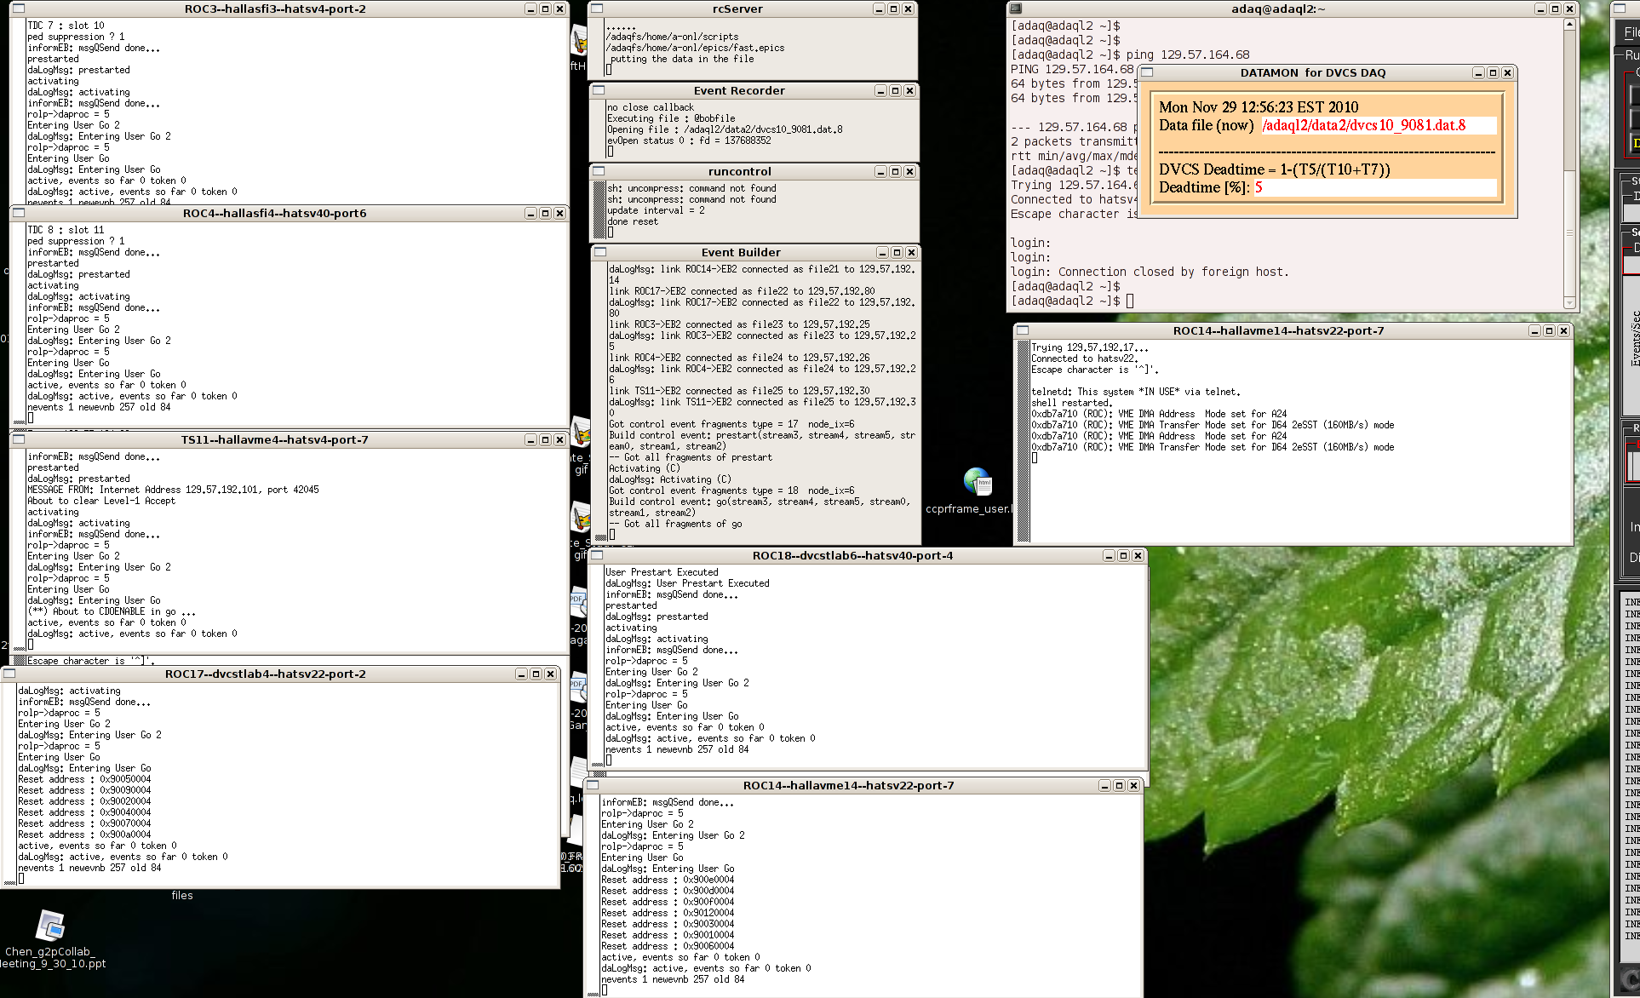Open window menu of DATAMON for DVCS DAQ

[x=1148, y=72]
